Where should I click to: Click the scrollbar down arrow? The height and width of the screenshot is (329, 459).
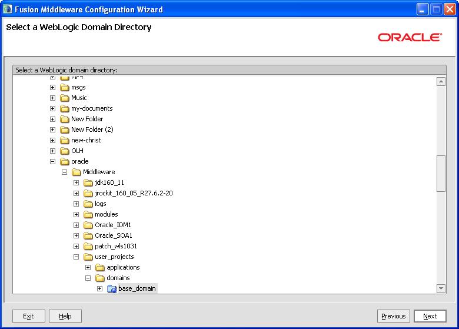tap(441, 288)
